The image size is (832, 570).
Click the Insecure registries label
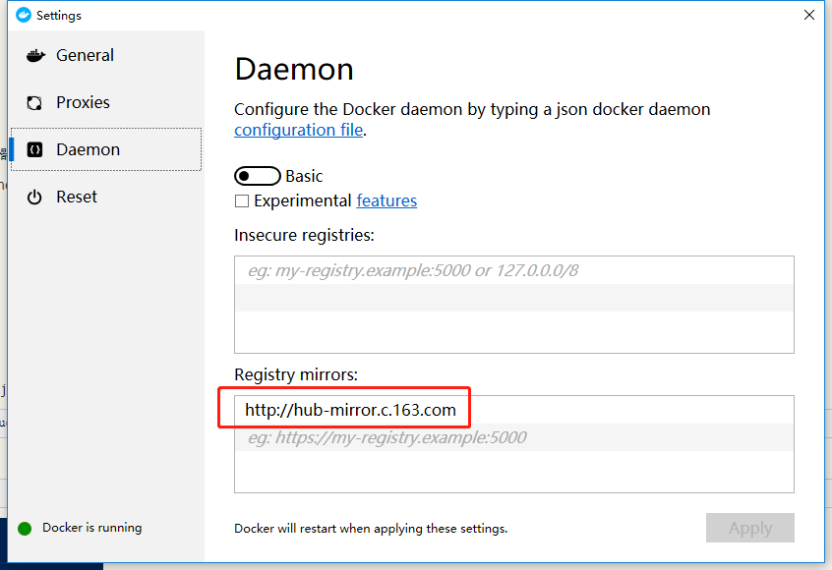[304, 235]
